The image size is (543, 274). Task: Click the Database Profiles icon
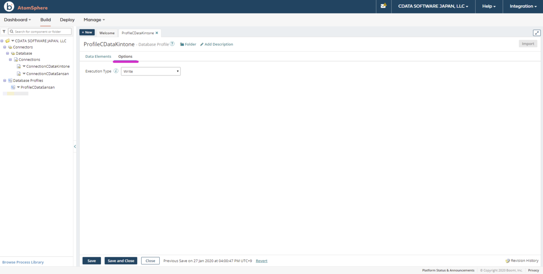pos(10,80)
